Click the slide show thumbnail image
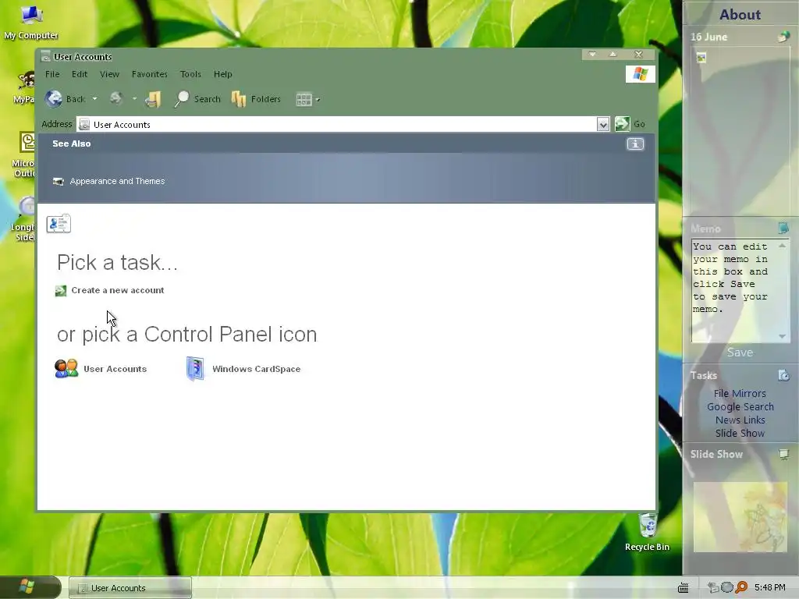 740,517
